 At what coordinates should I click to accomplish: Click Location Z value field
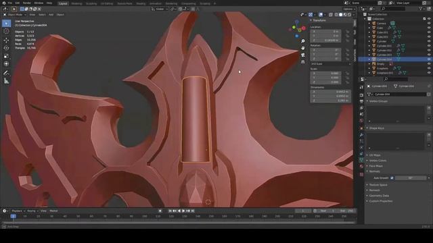coord(326,40)
